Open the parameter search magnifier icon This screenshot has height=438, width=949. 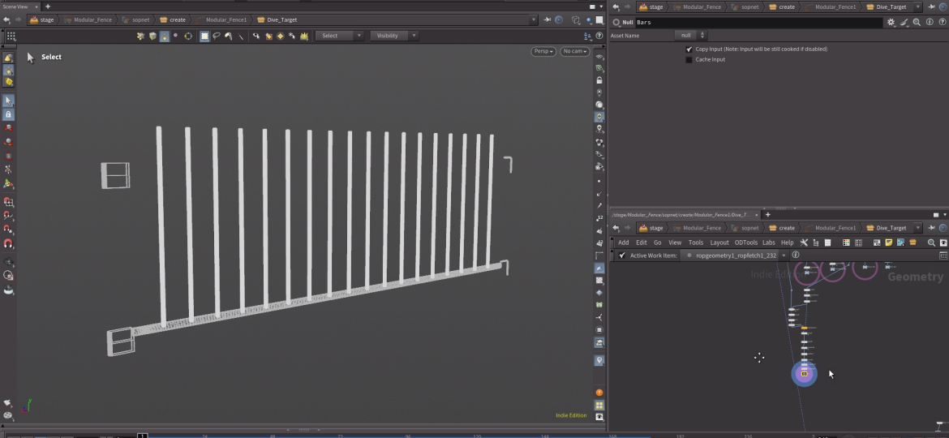point(917,23)
